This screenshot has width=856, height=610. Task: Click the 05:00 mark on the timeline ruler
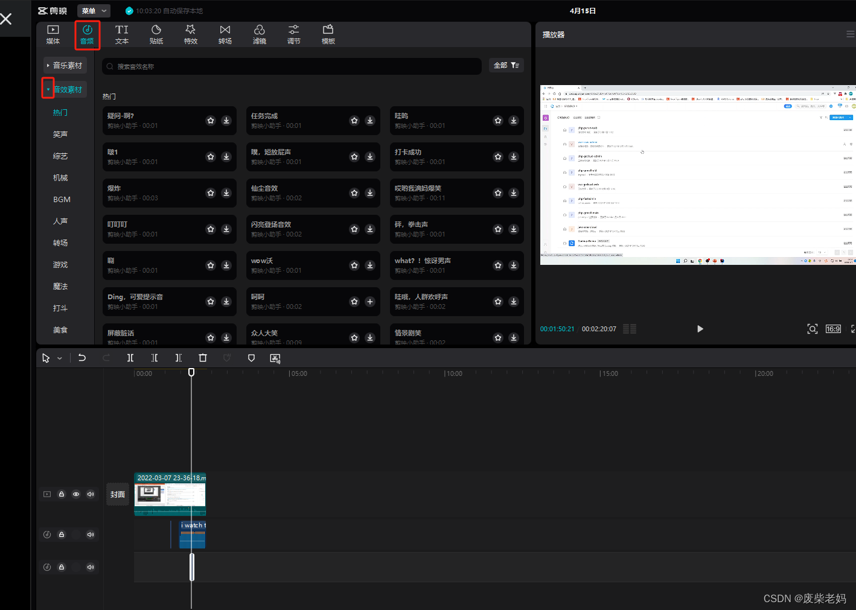pos(298,373)
